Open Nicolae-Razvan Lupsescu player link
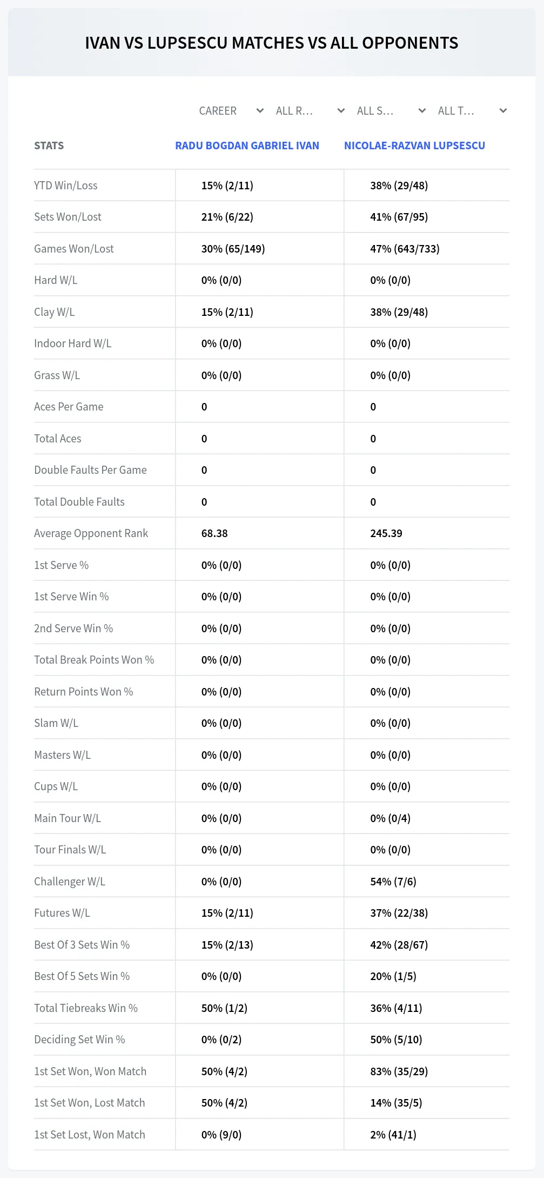This screenshot has height=1178, width=544. (x=414, y=145)
